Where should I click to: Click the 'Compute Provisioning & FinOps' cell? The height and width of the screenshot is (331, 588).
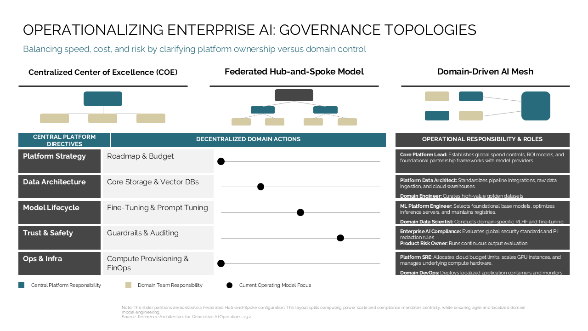click(x=158, y=263)
